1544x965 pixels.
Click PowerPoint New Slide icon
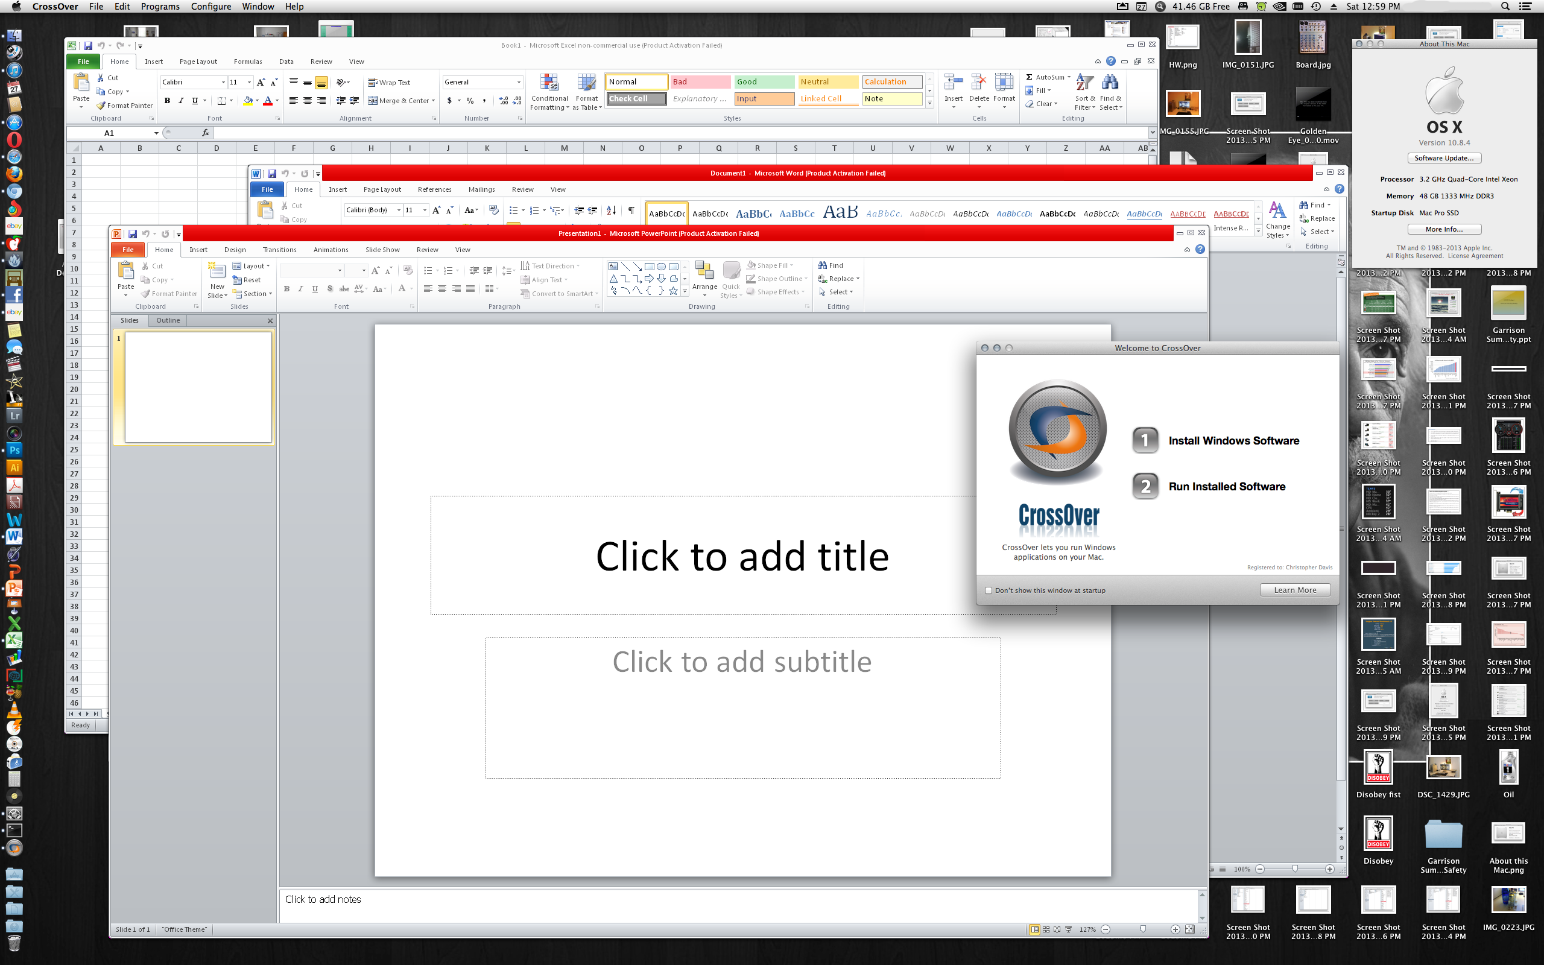click(x=217, y=271)
